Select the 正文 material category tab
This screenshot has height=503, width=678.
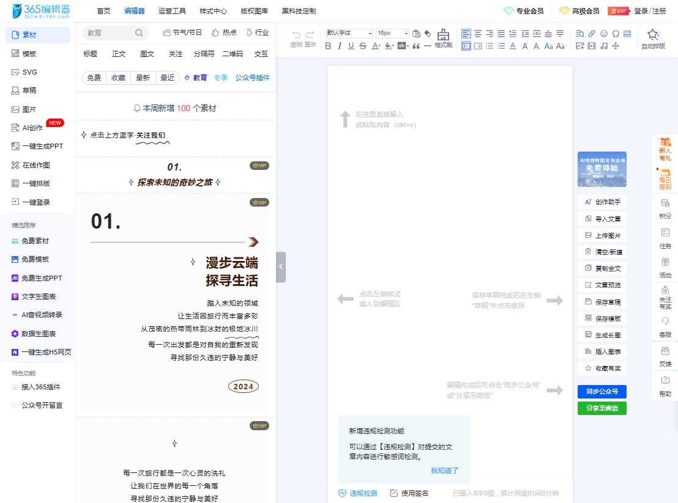pyautogui.click(x=119, y=53)
